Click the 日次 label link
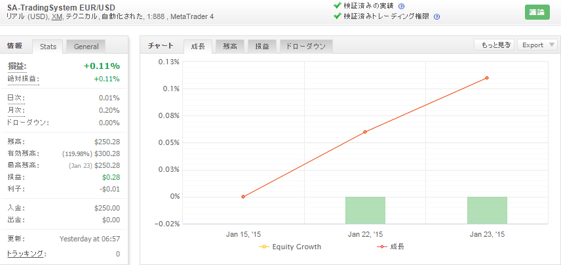Screen dimensions: 561x265 [x=16, y=98]
